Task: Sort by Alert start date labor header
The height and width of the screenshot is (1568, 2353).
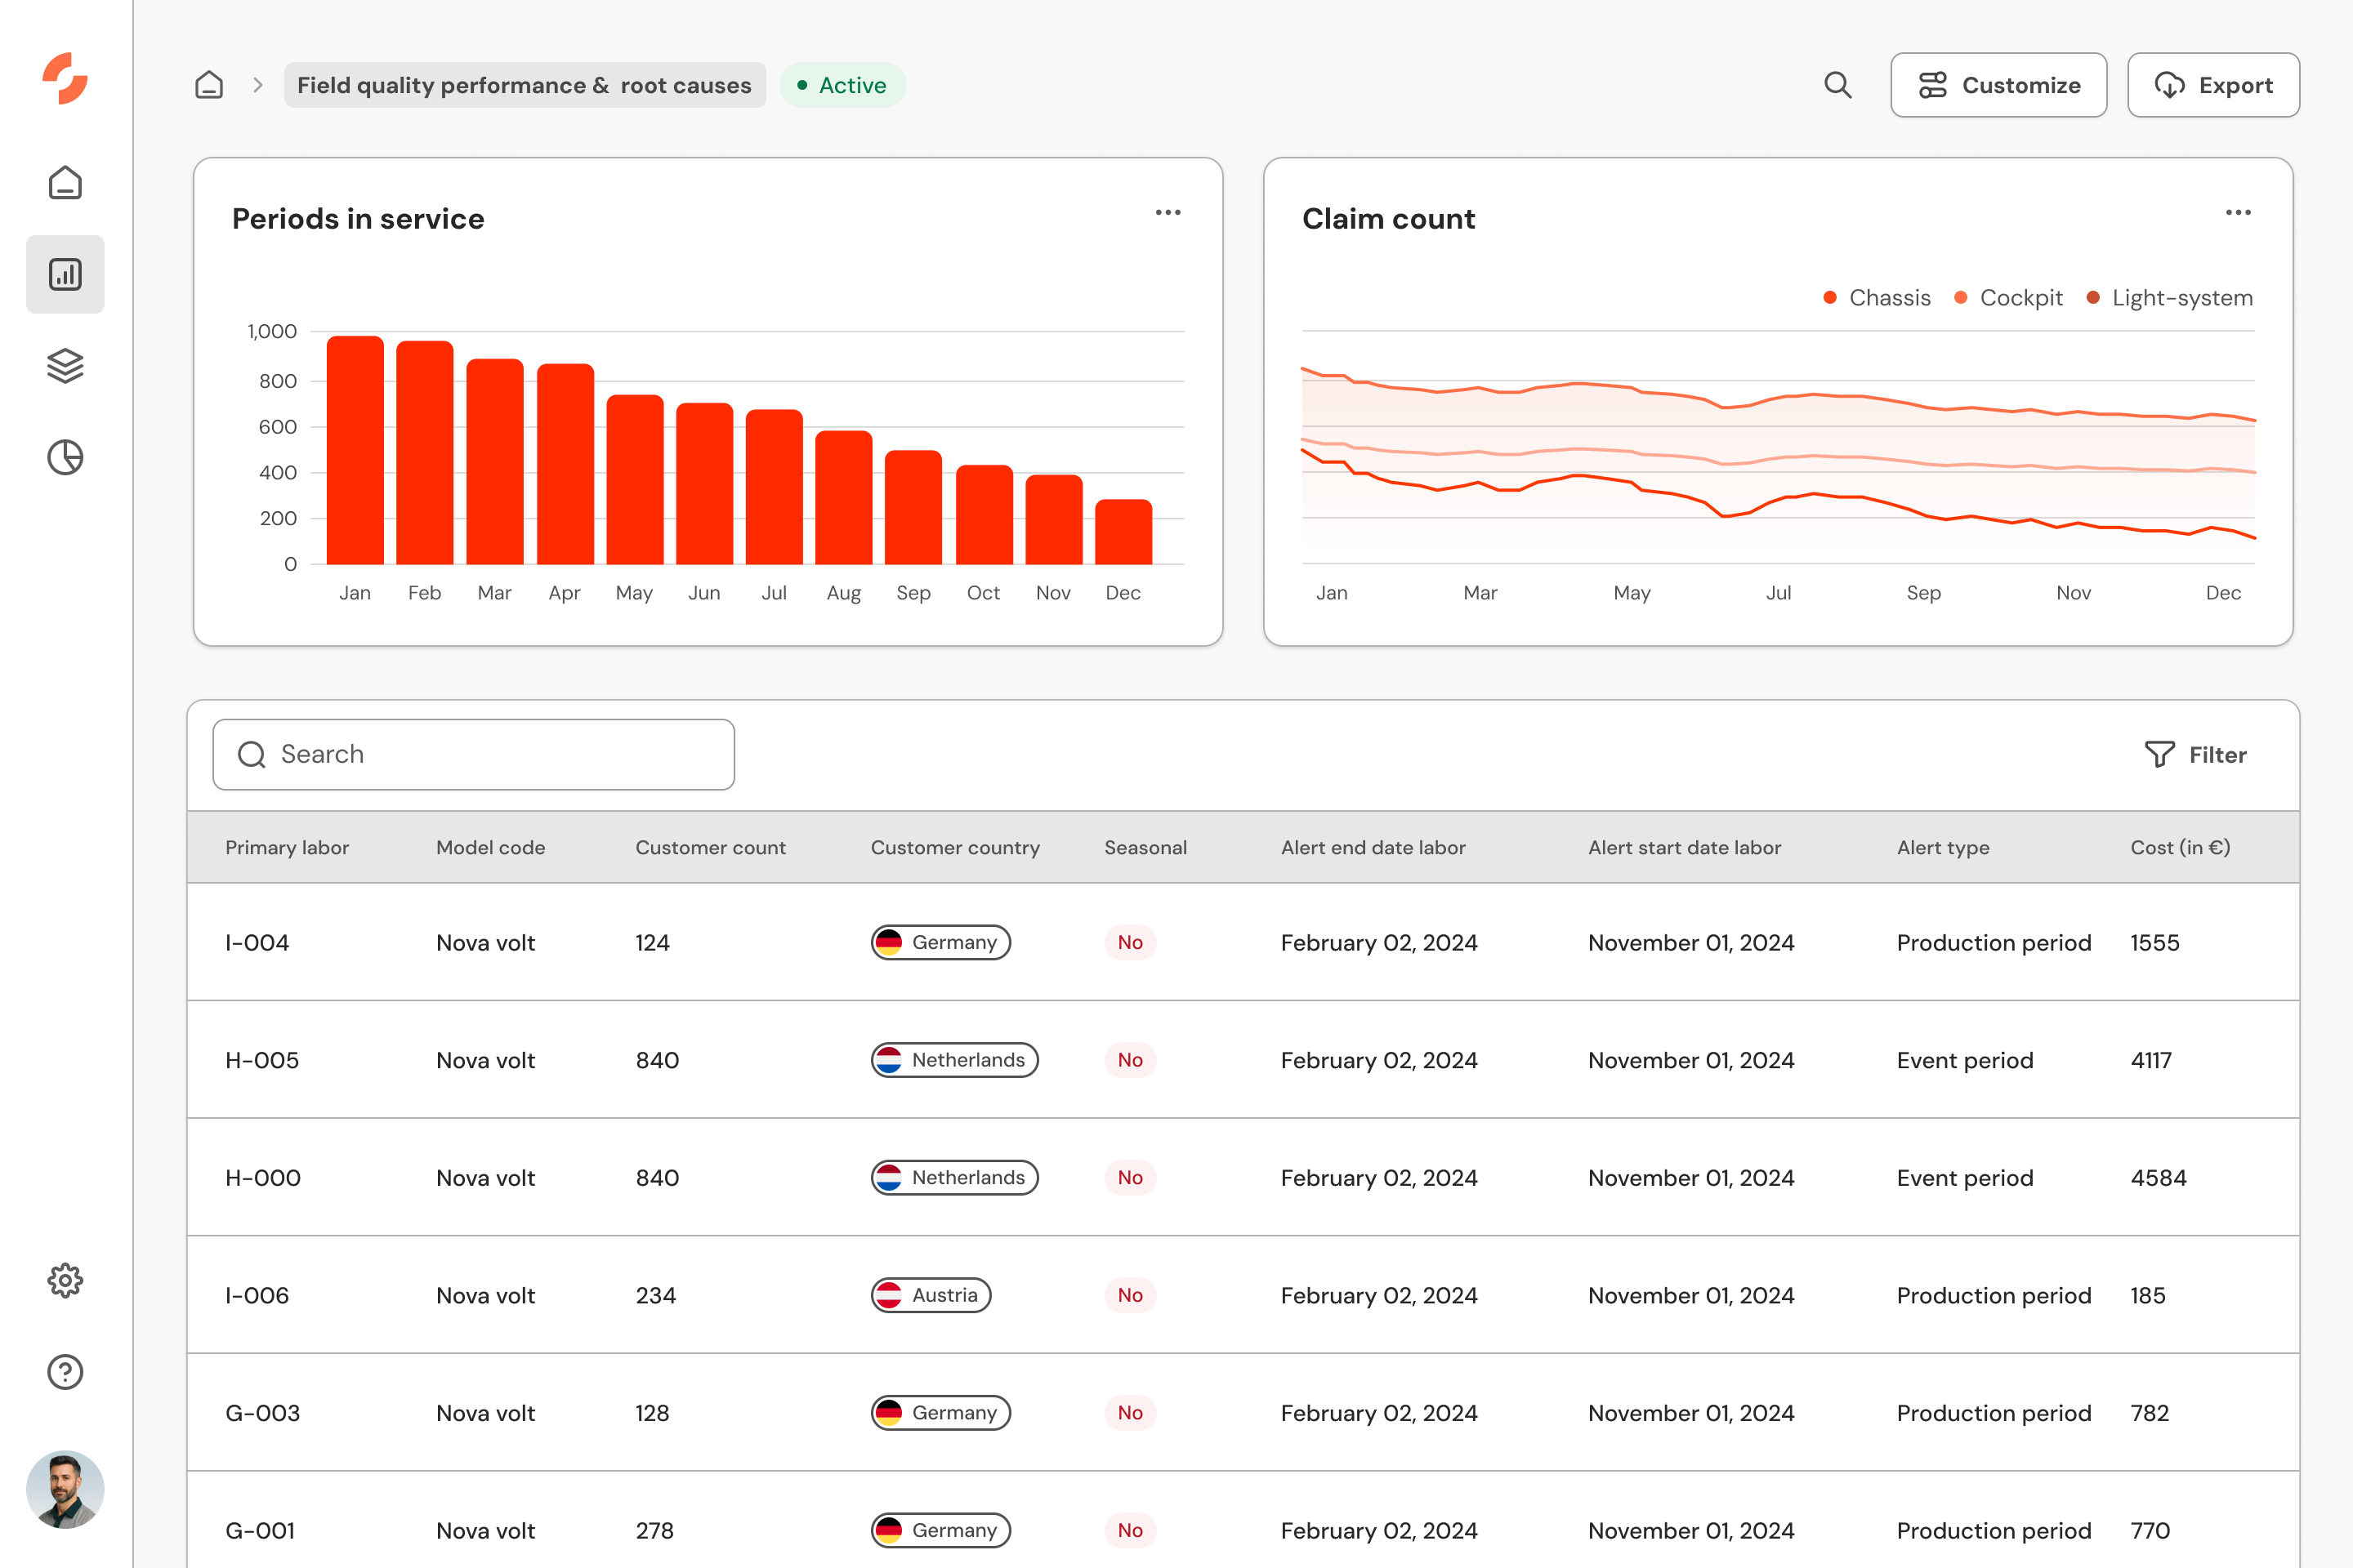Action: coord(1685,847)
